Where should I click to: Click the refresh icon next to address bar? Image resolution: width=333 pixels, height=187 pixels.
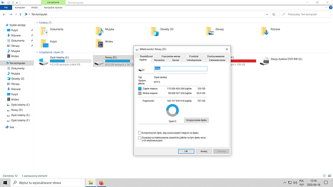[x=274, y=14]
